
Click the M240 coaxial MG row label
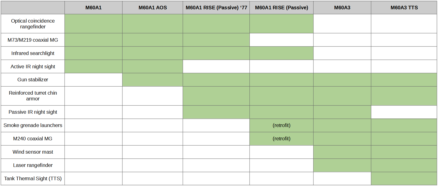point(33,139)
